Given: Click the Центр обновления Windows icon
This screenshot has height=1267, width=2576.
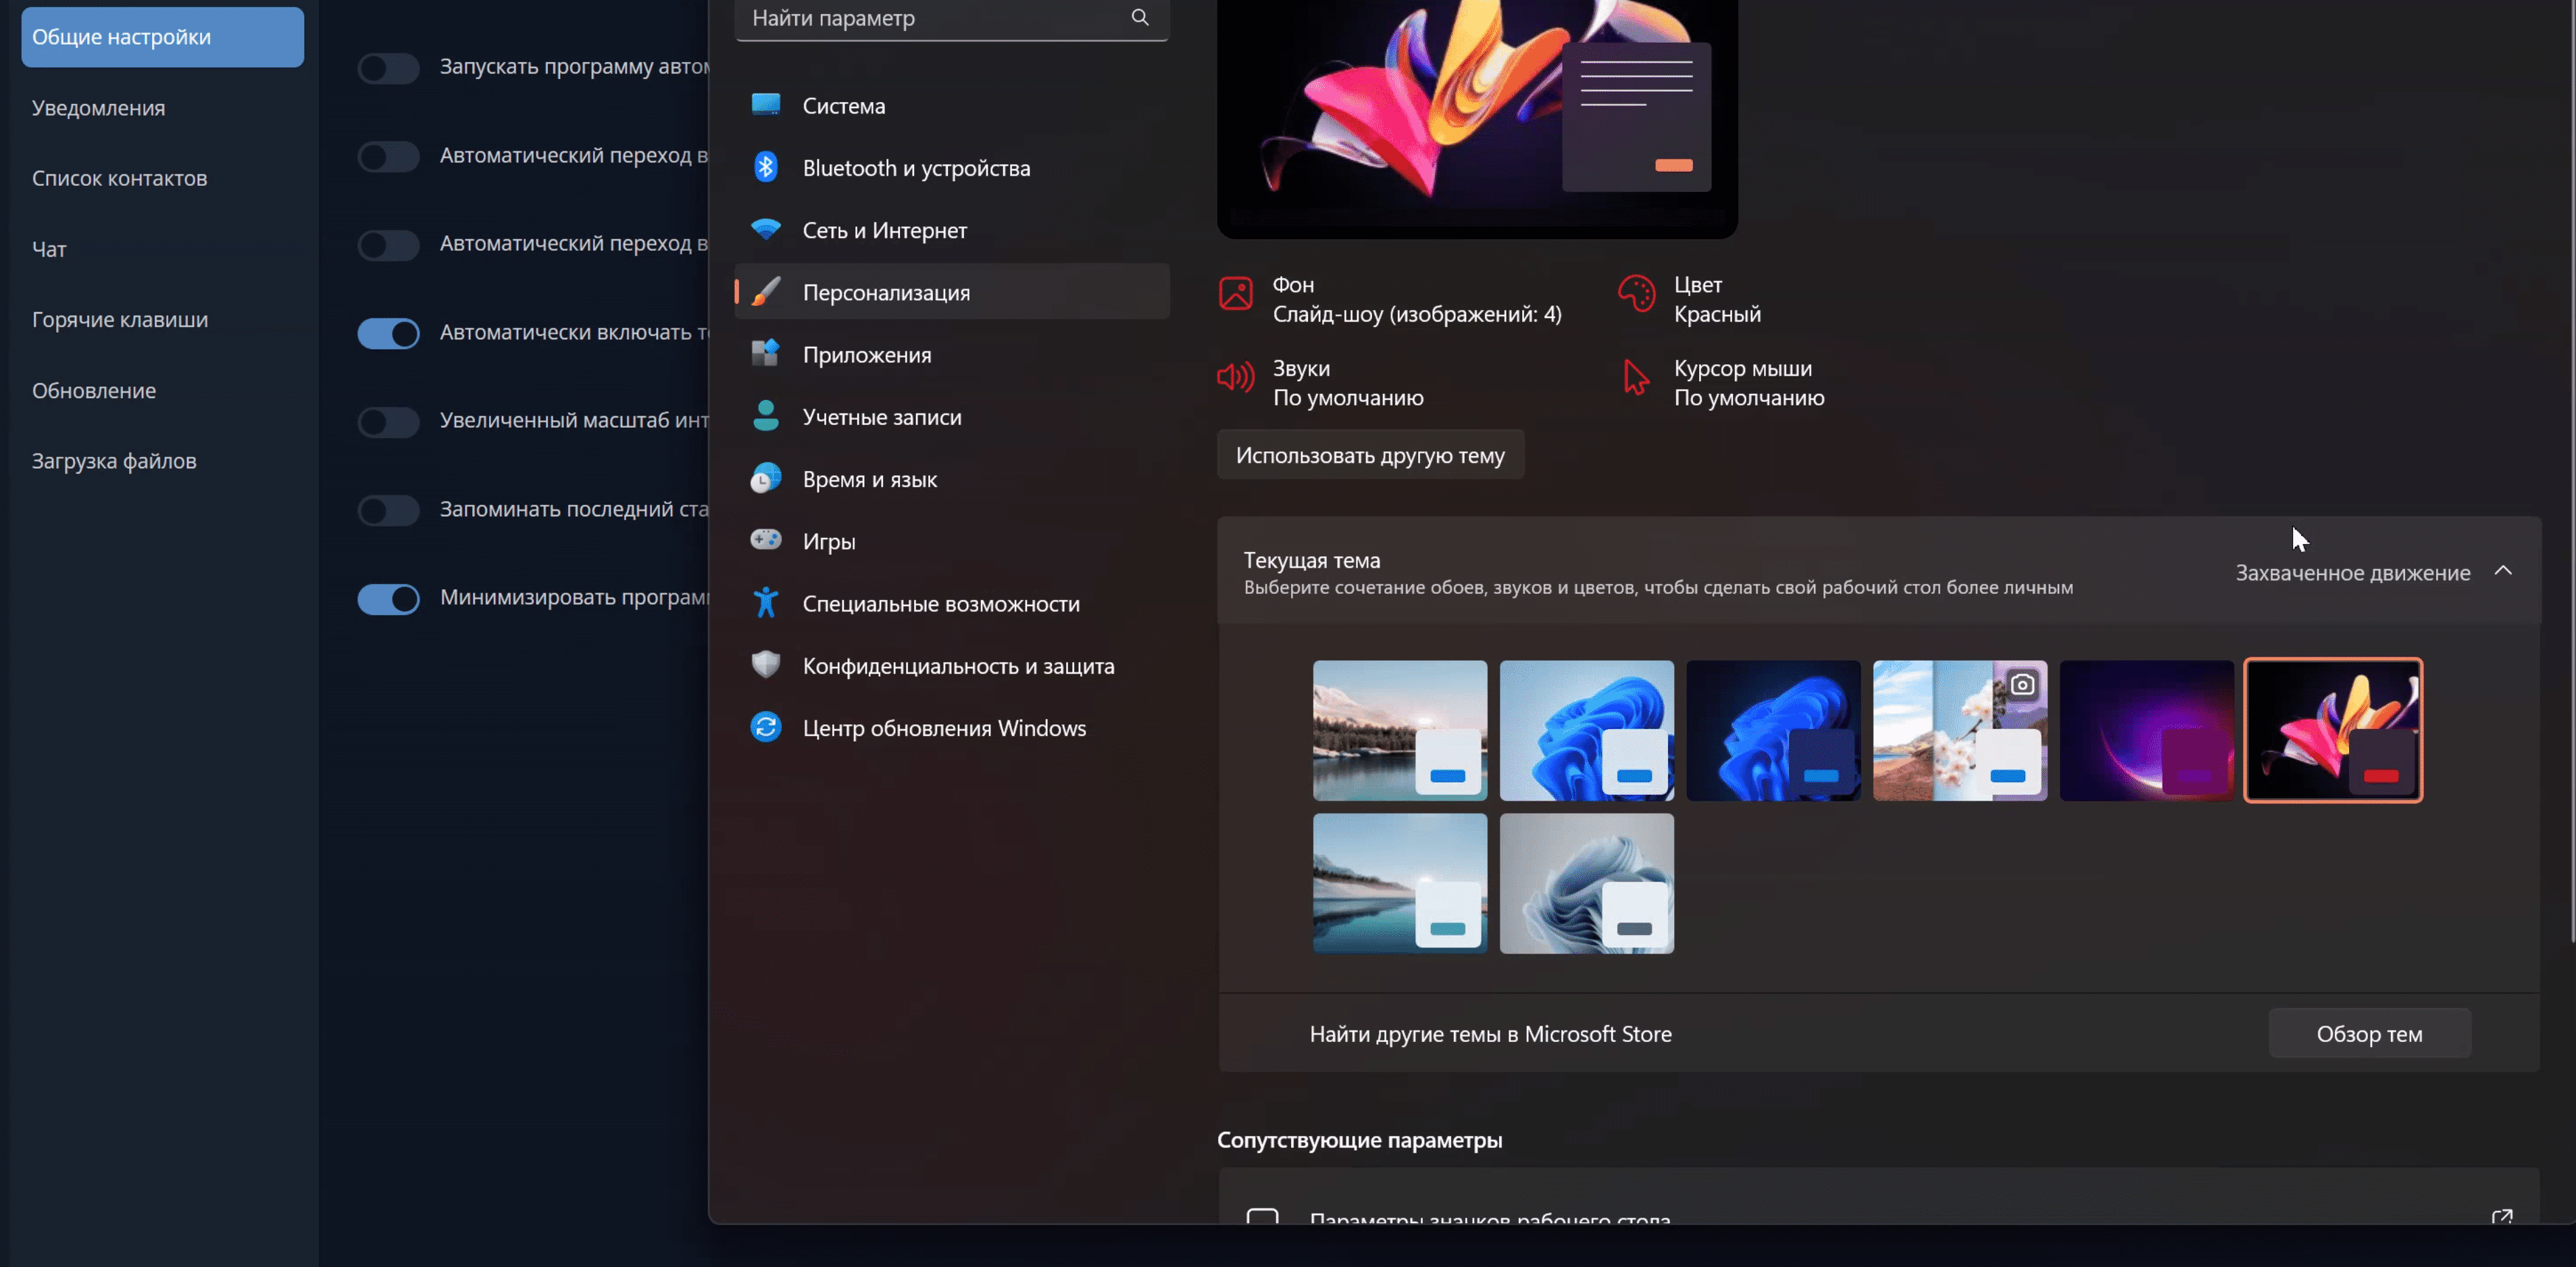Looking at the screenshot, I should (766, 727).
